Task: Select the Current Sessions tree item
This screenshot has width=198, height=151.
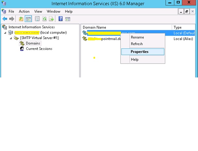Action: 39,49
